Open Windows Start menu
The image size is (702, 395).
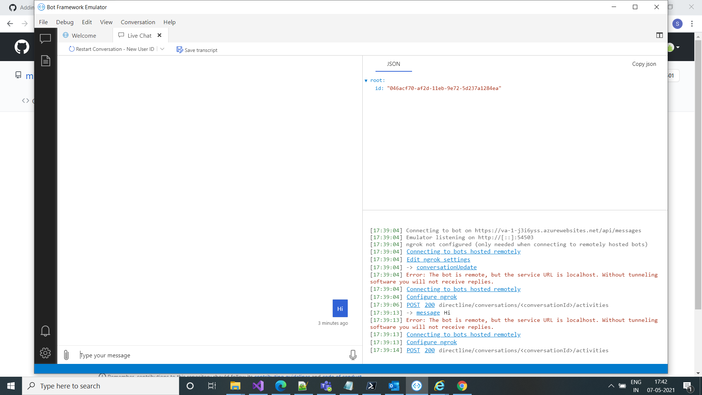point(11,386)
